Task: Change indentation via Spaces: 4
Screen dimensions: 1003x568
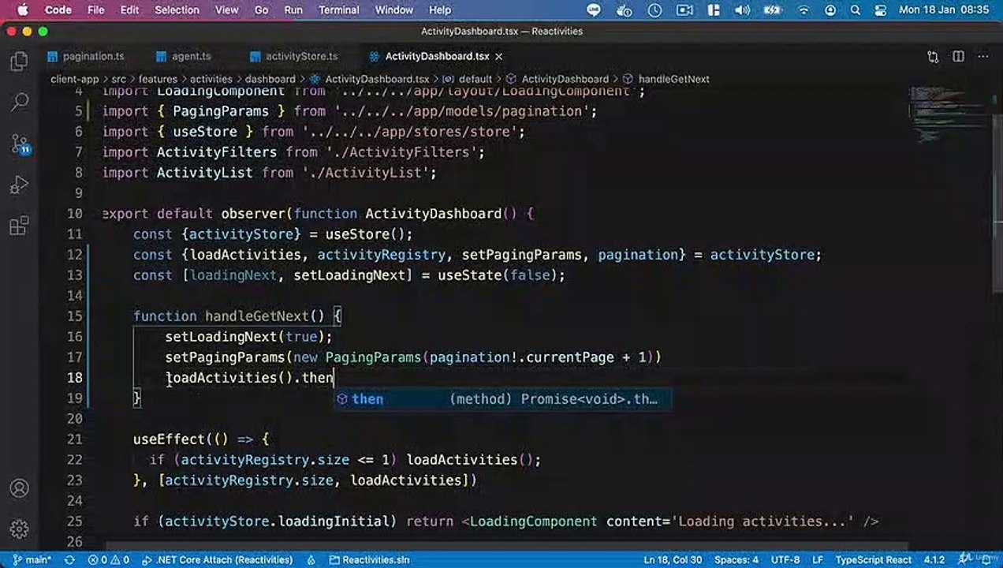Action: tap(736, 560)
